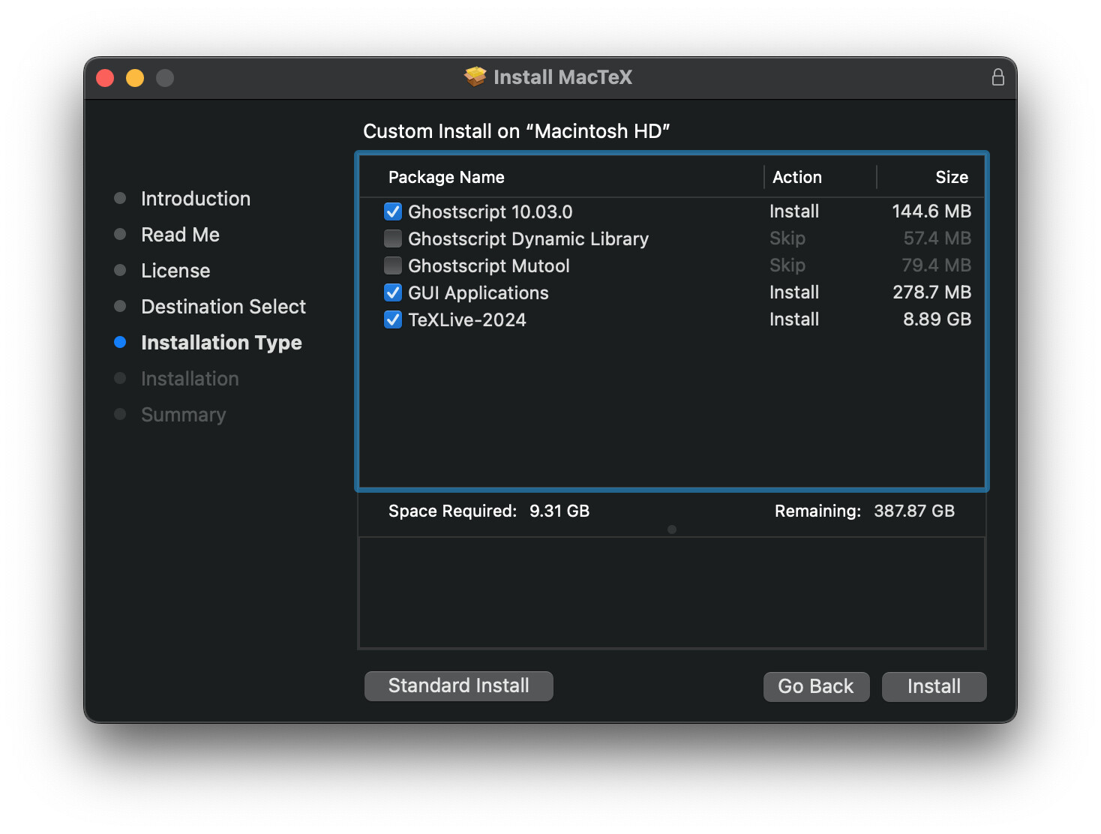The image size is (1101, 834).
Task: Click the Custom Install on Macintosh HD heading
Action: 516,131
